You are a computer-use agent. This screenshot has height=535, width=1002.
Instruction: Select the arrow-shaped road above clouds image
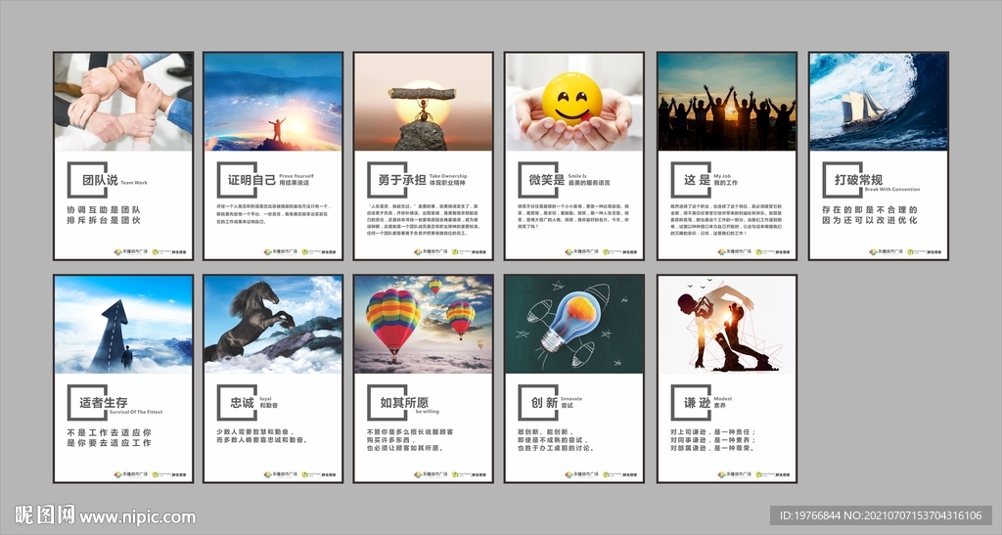(x=123, y=325)
